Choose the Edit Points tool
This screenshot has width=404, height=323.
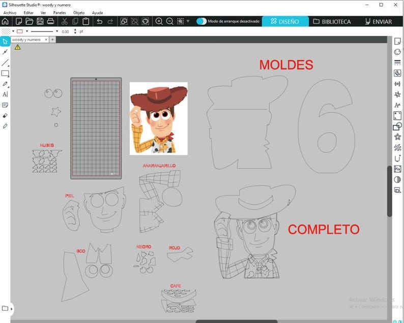[5, 52]
